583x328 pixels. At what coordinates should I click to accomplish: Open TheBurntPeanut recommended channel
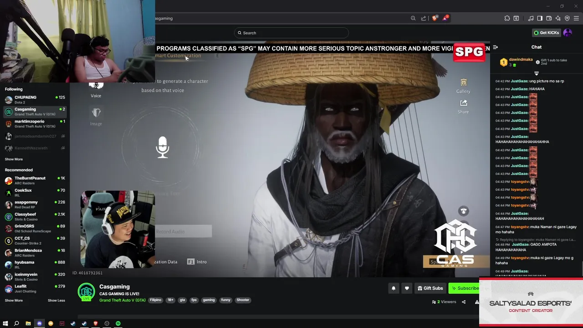[x=35, y=180]
